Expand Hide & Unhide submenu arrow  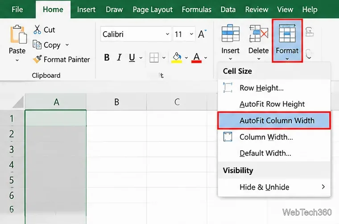coord(323,187)
